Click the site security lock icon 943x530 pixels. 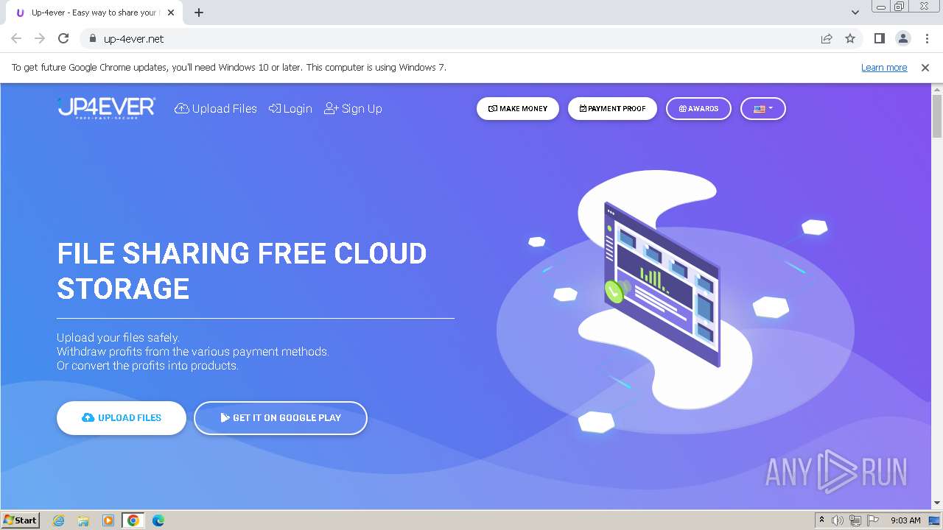pos(92,38)
